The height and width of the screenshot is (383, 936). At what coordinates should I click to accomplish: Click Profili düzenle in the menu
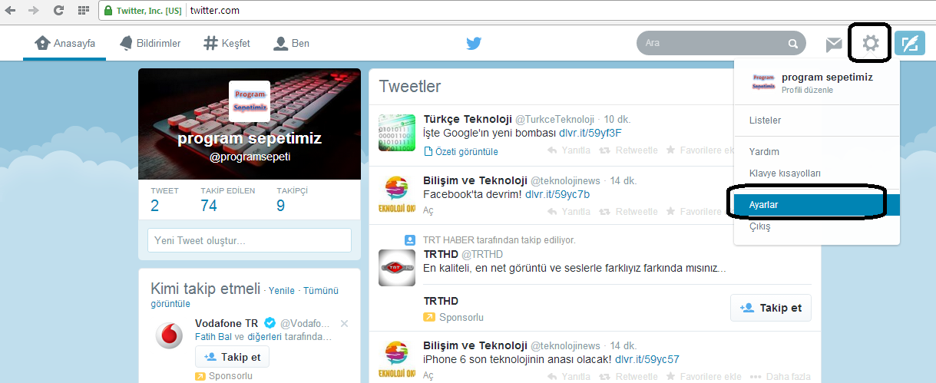click(x=807, y=91)
